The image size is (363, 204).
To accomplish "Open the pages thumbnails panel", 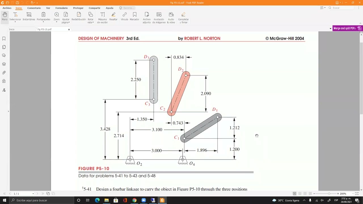I will [4, 47].
